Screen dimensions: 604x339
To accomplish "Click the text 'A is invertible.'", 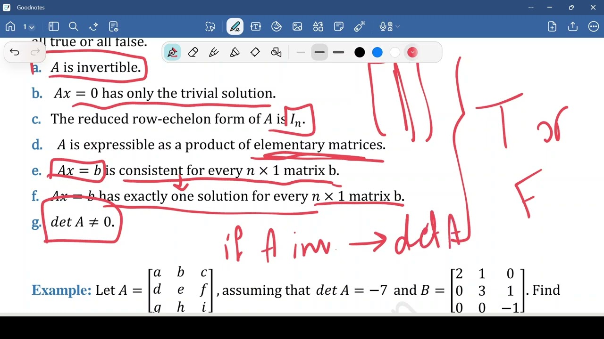I will coord(96,68).
